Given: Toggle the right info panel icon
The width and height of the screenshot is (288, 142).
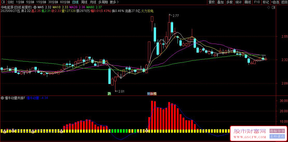Looking at the screenshot, I should tap(273, 7).
